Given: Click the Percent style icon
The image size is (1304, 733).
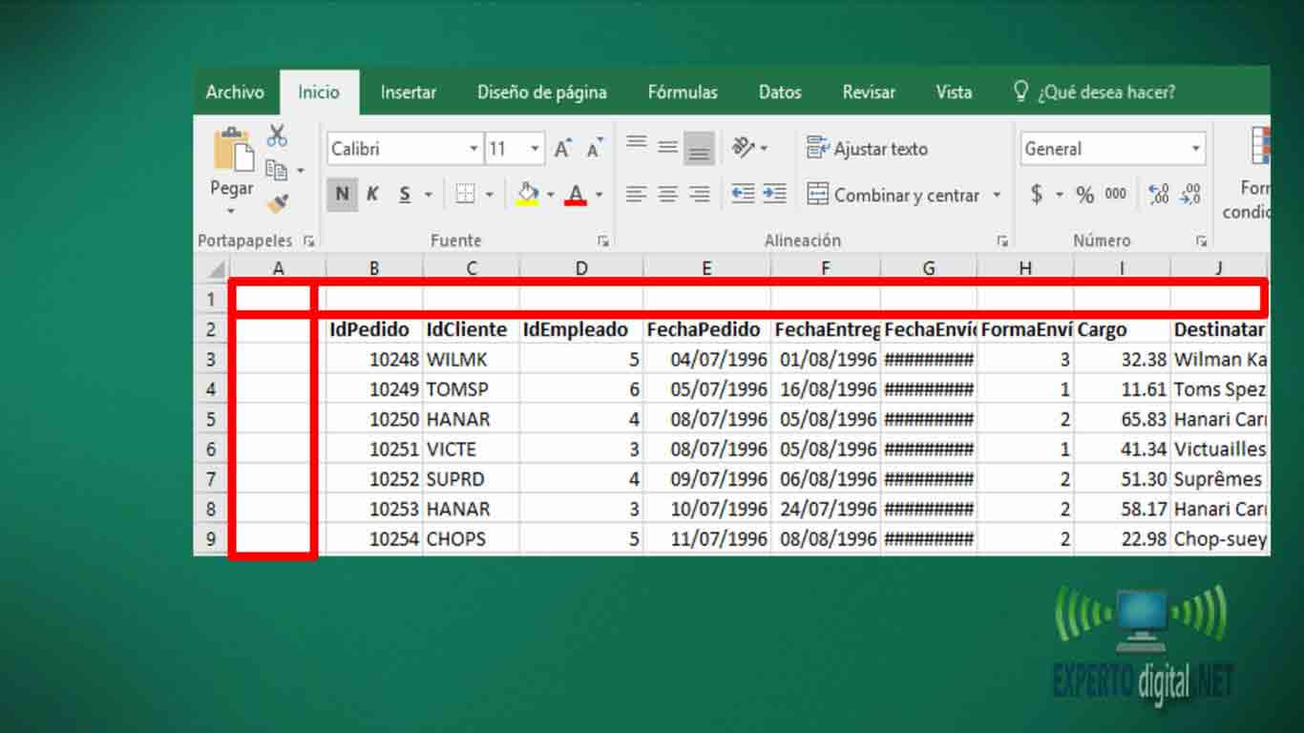Looking at the screenshot, I should point(1084,195).
